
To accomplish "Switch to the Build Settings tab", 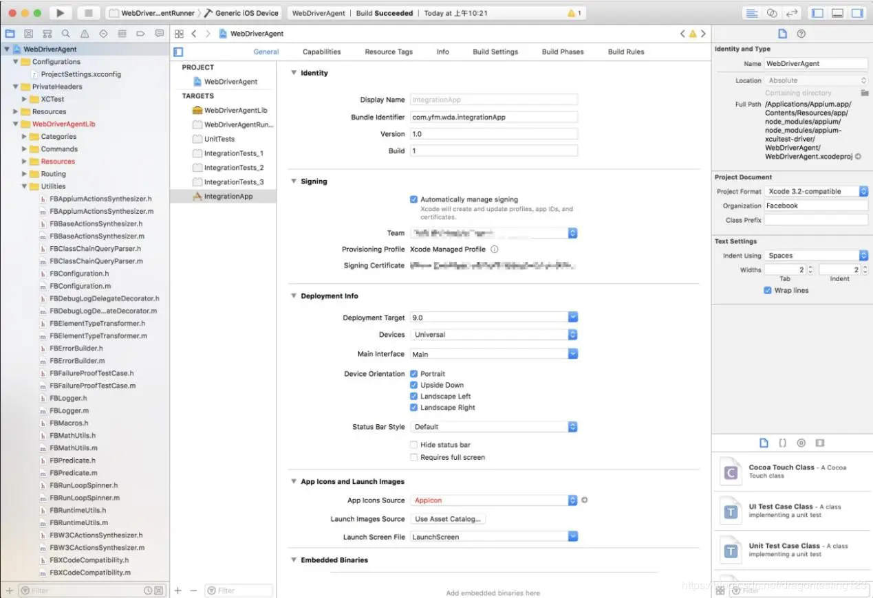I will pos(495,52).
